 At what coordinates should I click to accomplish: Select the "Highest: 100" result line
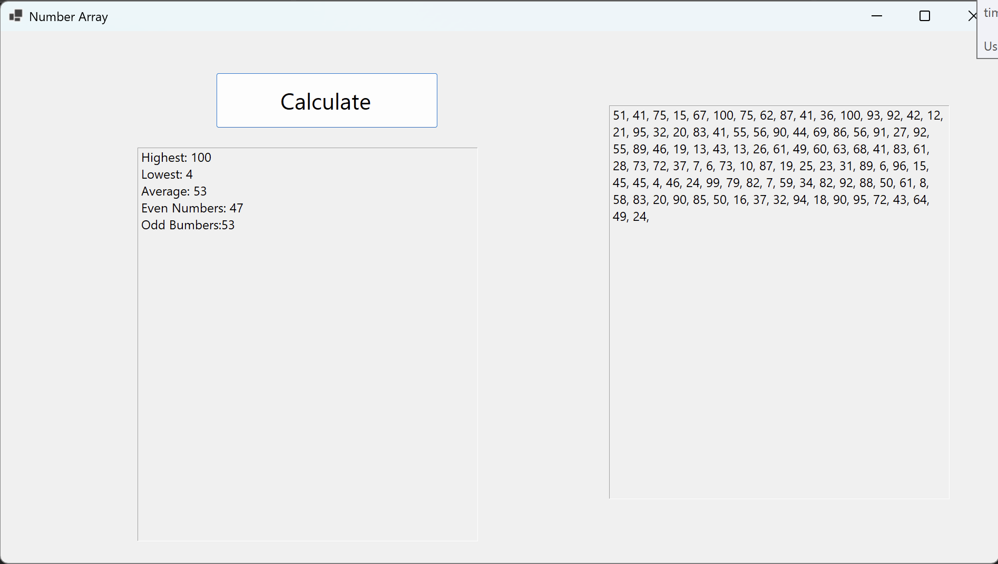176,158
